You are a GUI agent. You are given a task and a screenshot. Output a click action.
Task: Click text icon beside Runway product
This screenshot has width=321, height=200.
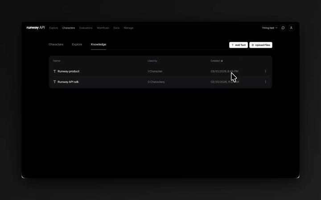(55, 71)
